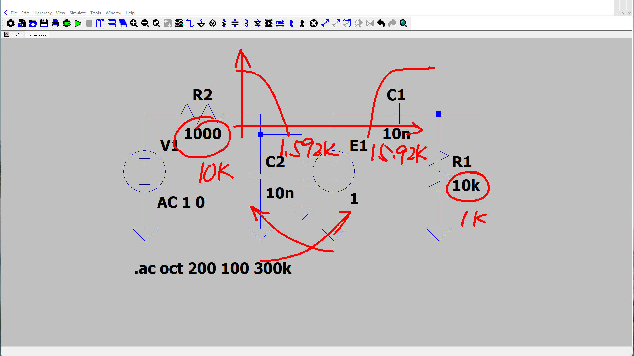This screenshot has width=634, height=356.
Task: Save the schematic with floppy icon
Action: pyautogui.click(x=44, y=23)
